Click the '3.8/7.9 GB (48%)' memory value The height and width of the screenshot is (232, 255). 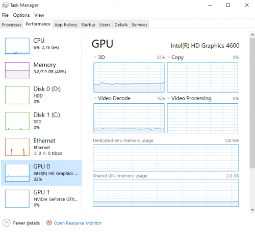pyautogui.click(x=50, y=72)
